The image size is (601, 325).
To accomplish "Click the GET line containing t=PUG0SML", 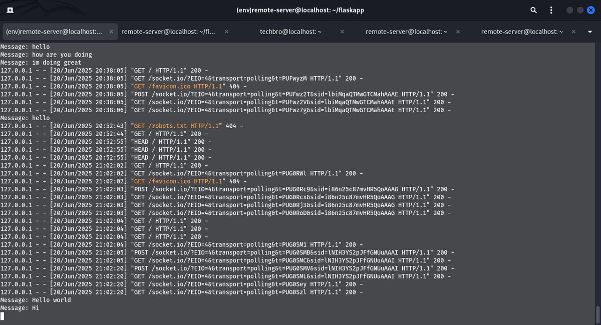I will click(x=225, y=276).
